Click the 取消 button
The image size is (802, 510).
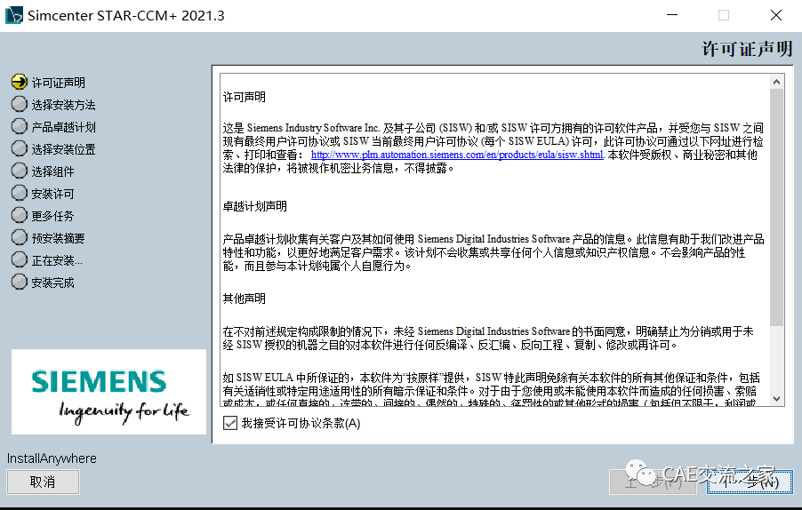click(x=43, y=482)
